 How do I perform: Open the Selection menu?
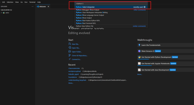(x=10, y=2)
